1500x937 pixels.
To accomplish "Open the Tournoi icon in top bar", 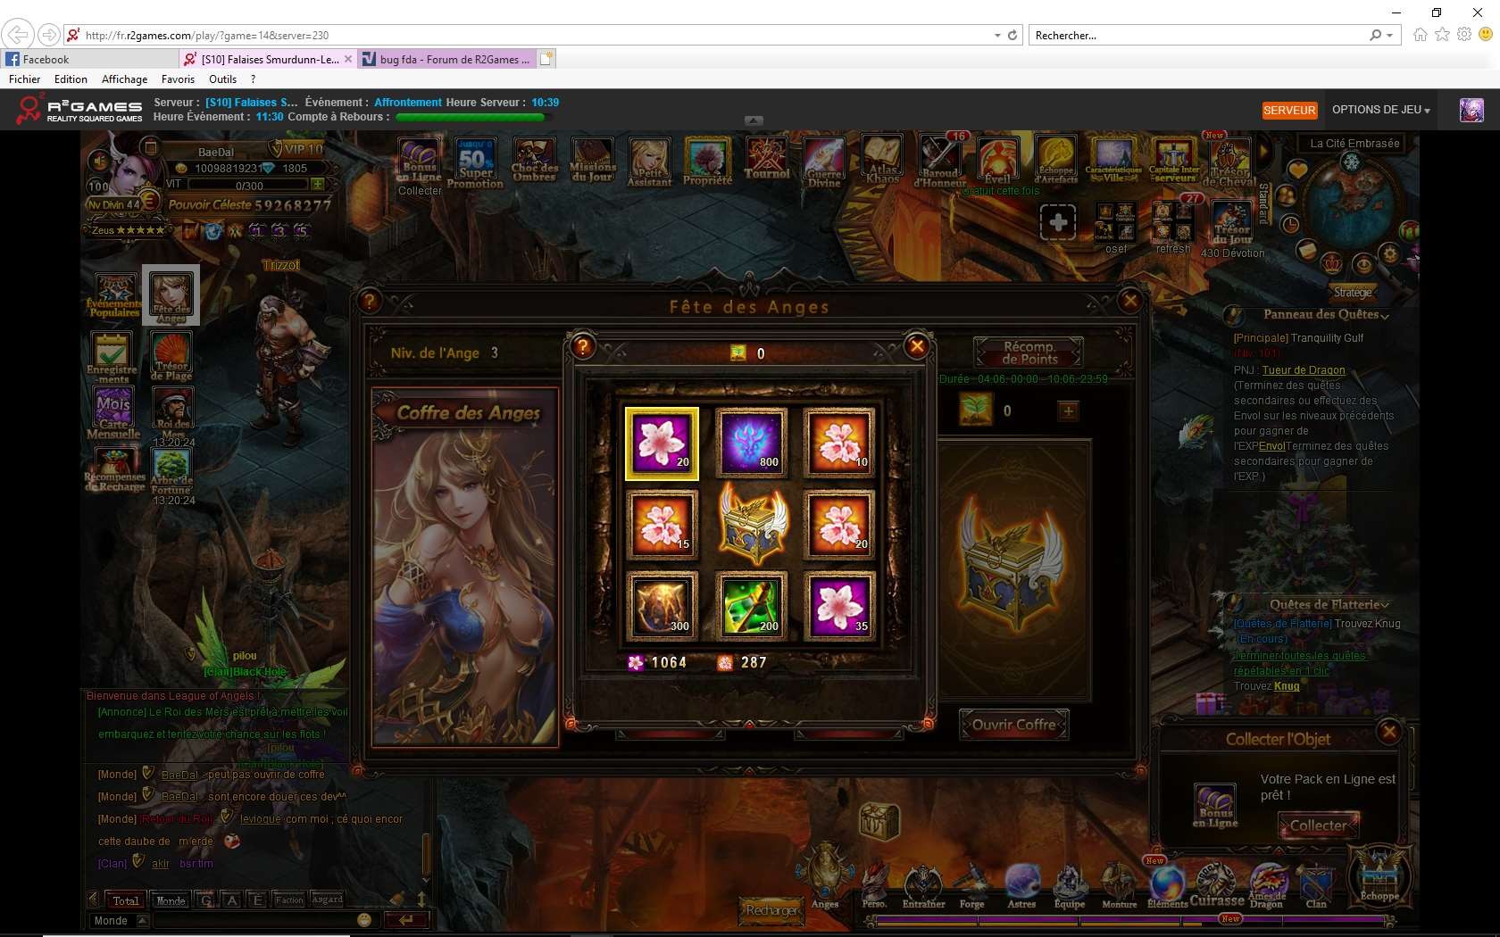I will (x=767, y=161).
